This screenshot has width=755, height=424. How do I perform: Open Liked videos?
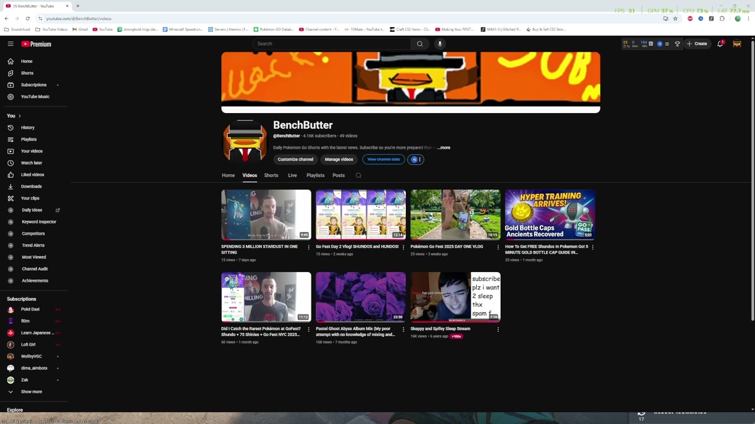click(34, 174)
